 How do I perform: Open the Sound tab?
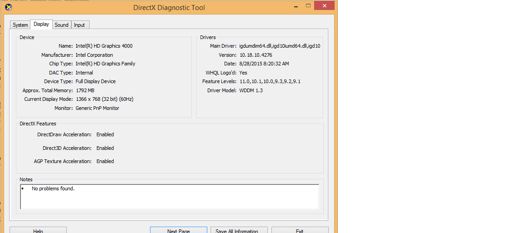(x=61, y=25)
